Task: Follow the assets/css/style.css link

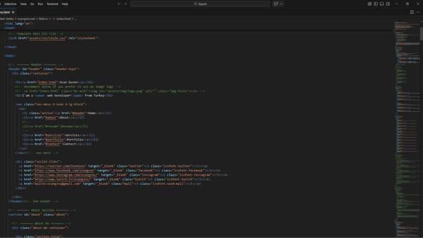Action: 47,38
